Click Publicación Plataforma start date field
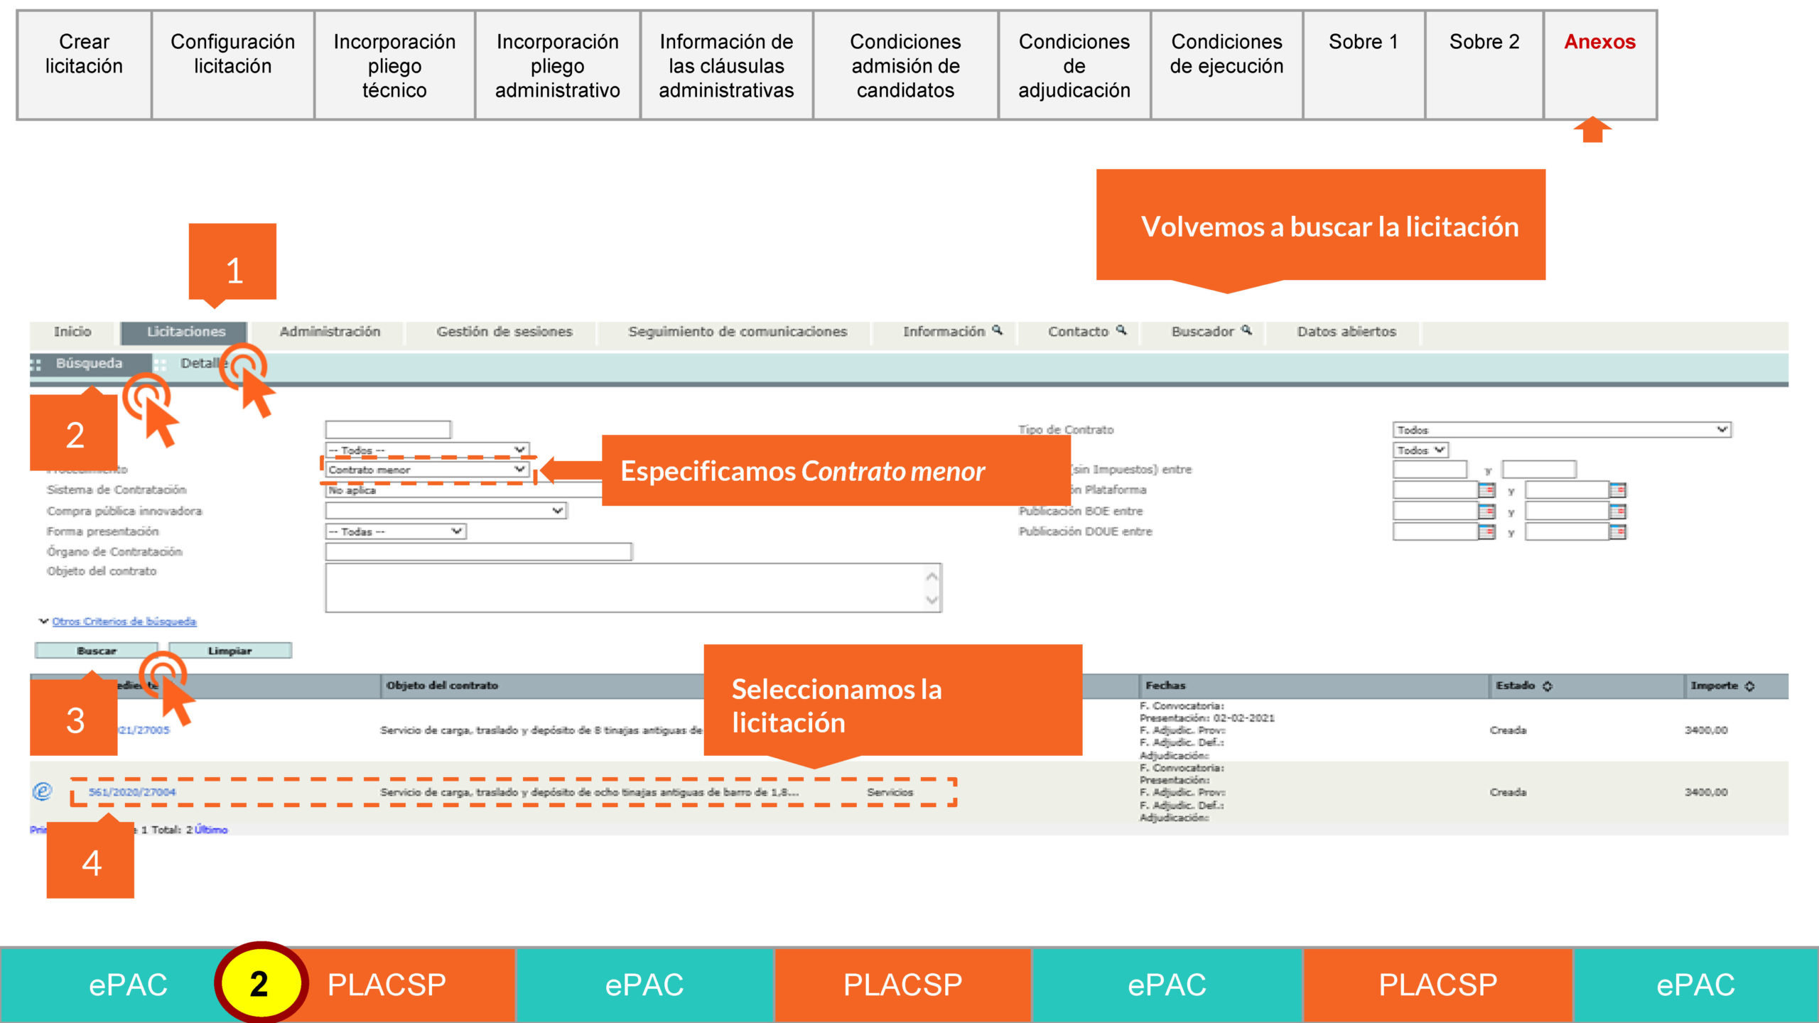This screenshot has width=1819, height=1023. [1435, 490]
